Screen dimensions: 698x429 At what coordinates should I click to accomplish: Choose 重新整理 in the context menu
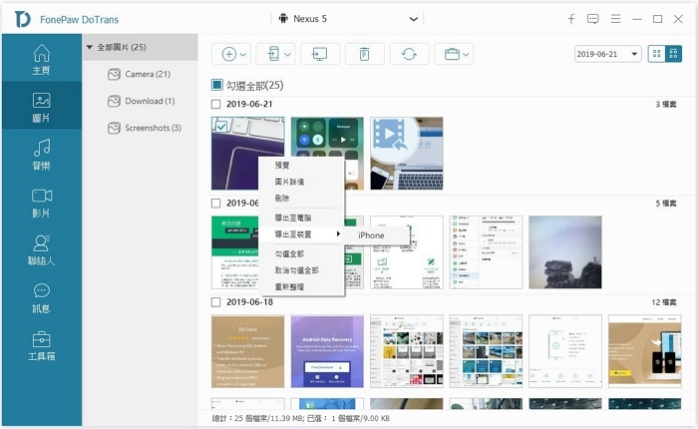coord(289,287)
